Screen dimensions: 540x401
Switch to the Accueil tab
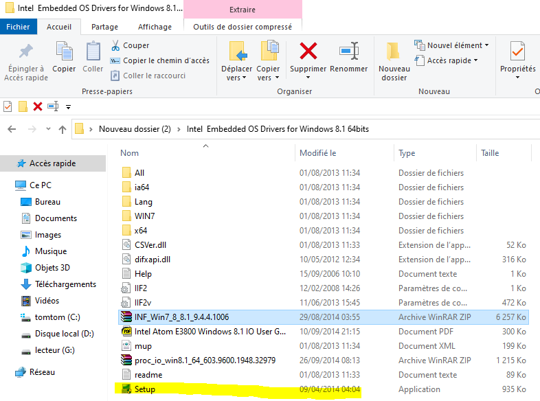click(x=59, y=27)
